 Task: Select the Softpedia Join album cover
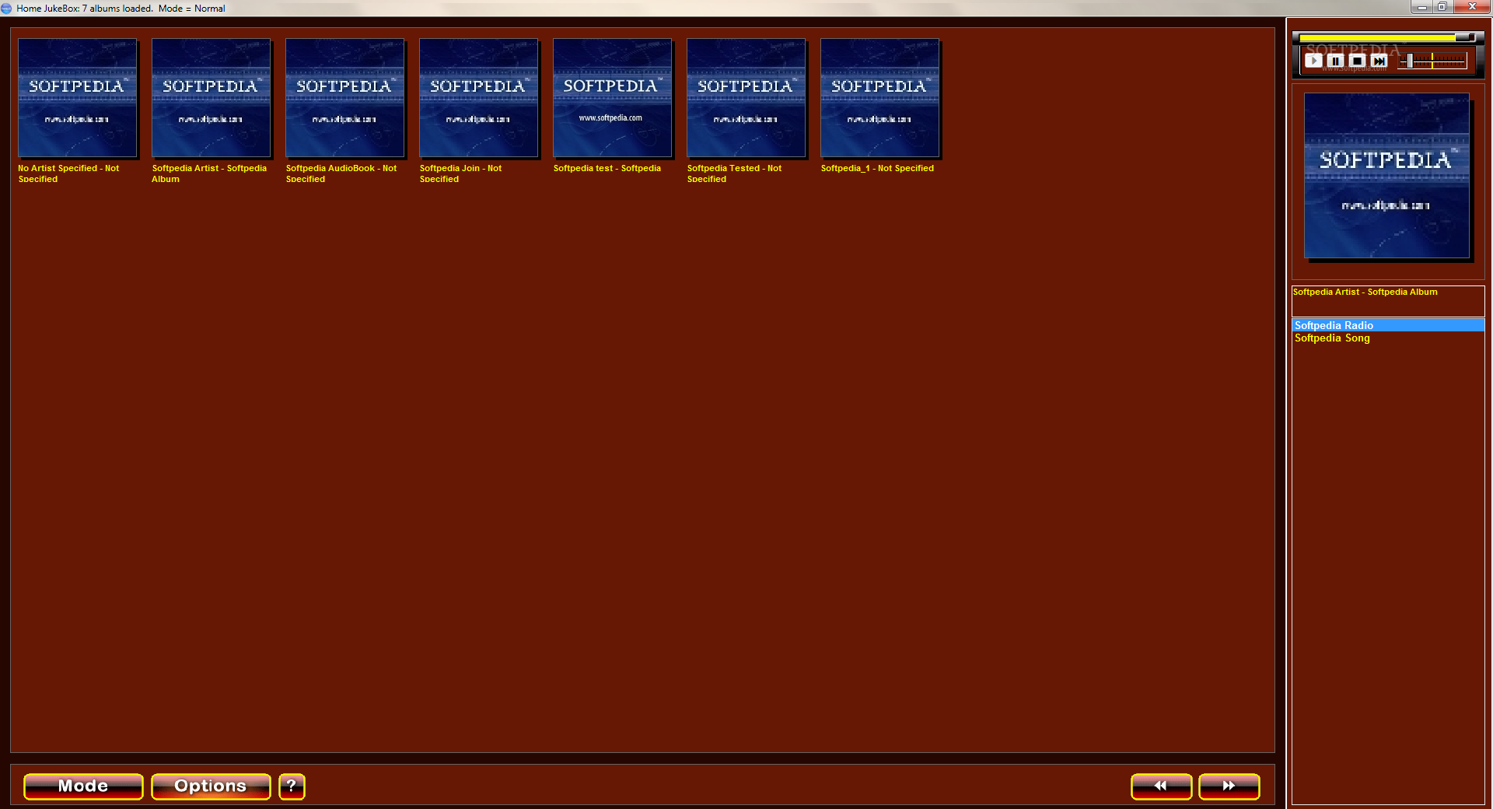[479, 98]
